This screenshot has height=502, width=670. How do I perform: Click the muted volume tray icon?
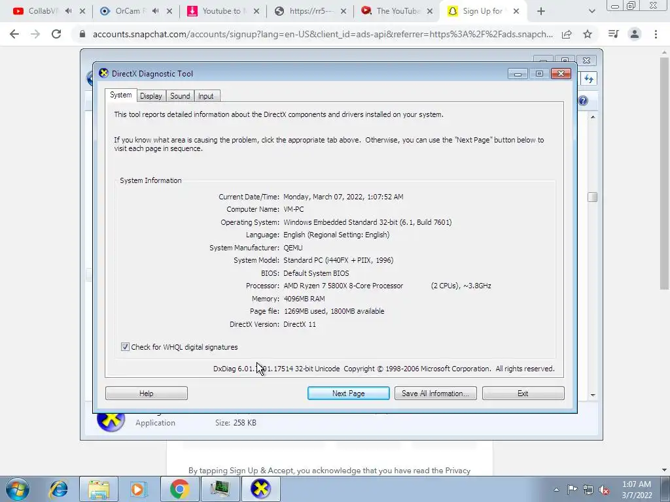604,490
